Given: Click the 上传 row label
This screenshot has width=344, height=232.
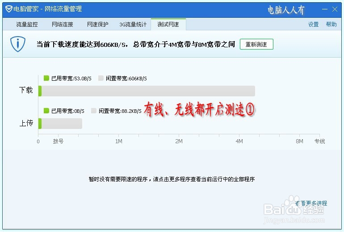Looking at the screenshot, I should tap(26, 123).
